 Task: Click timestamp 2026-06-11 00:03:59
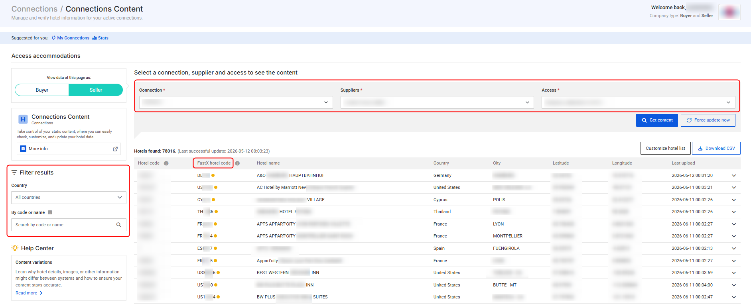(x=692, y=273)
